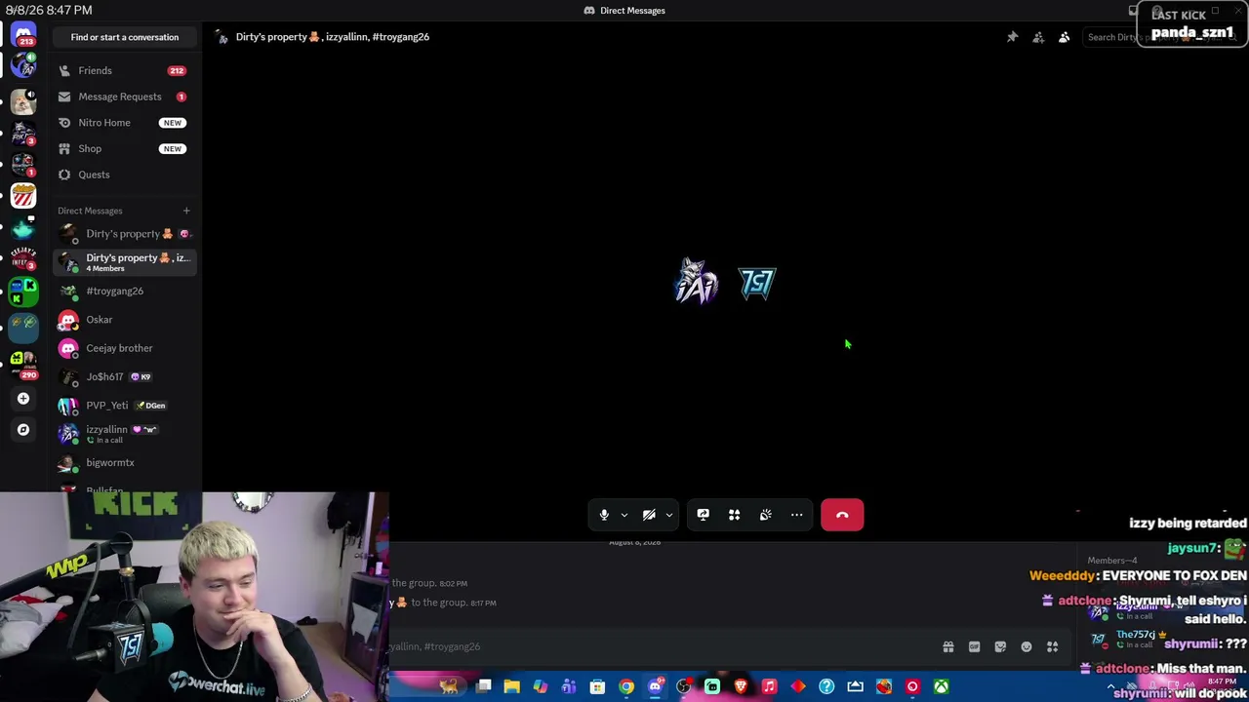Open PVP_Yeti's direct message
1249x702 pixels.
(125, 405)
